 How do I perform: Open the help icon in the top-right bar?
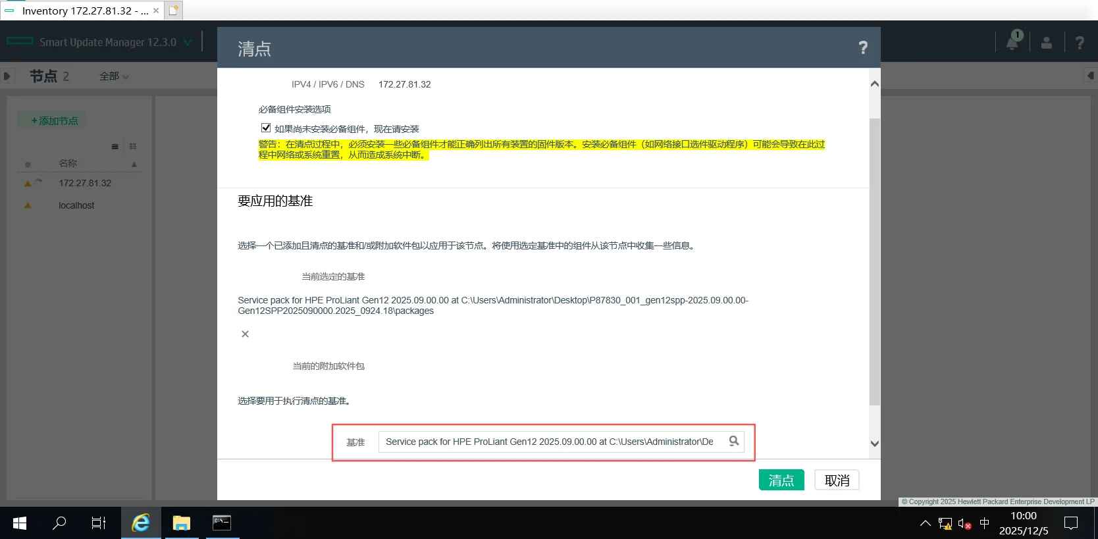click(1080, 43)
